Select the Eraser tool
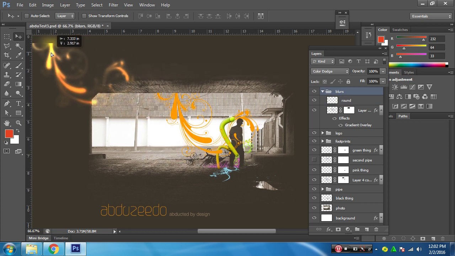Image resolution: width=455 pixels, height=256 pixels. [7, 84]
